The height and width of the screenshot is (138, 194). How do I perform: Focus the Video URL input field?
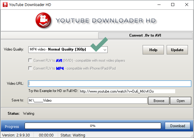click(109, 84)
